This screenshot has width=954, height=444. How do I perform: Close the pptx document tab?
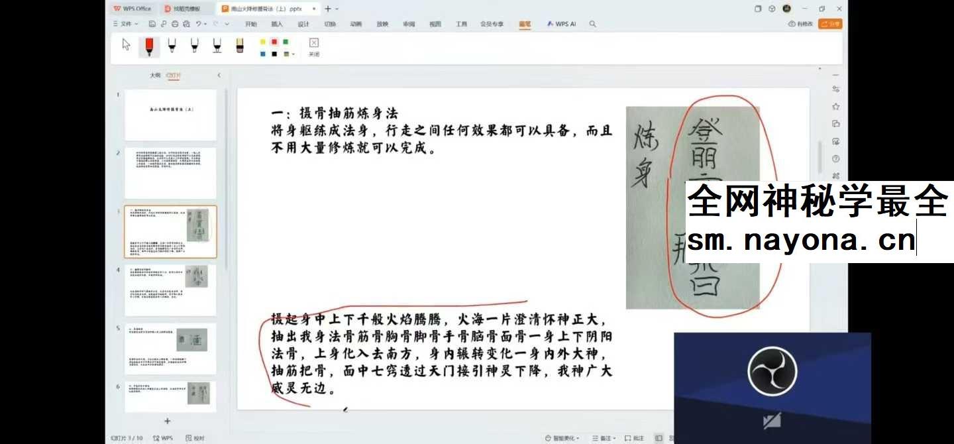click(313, 9)
